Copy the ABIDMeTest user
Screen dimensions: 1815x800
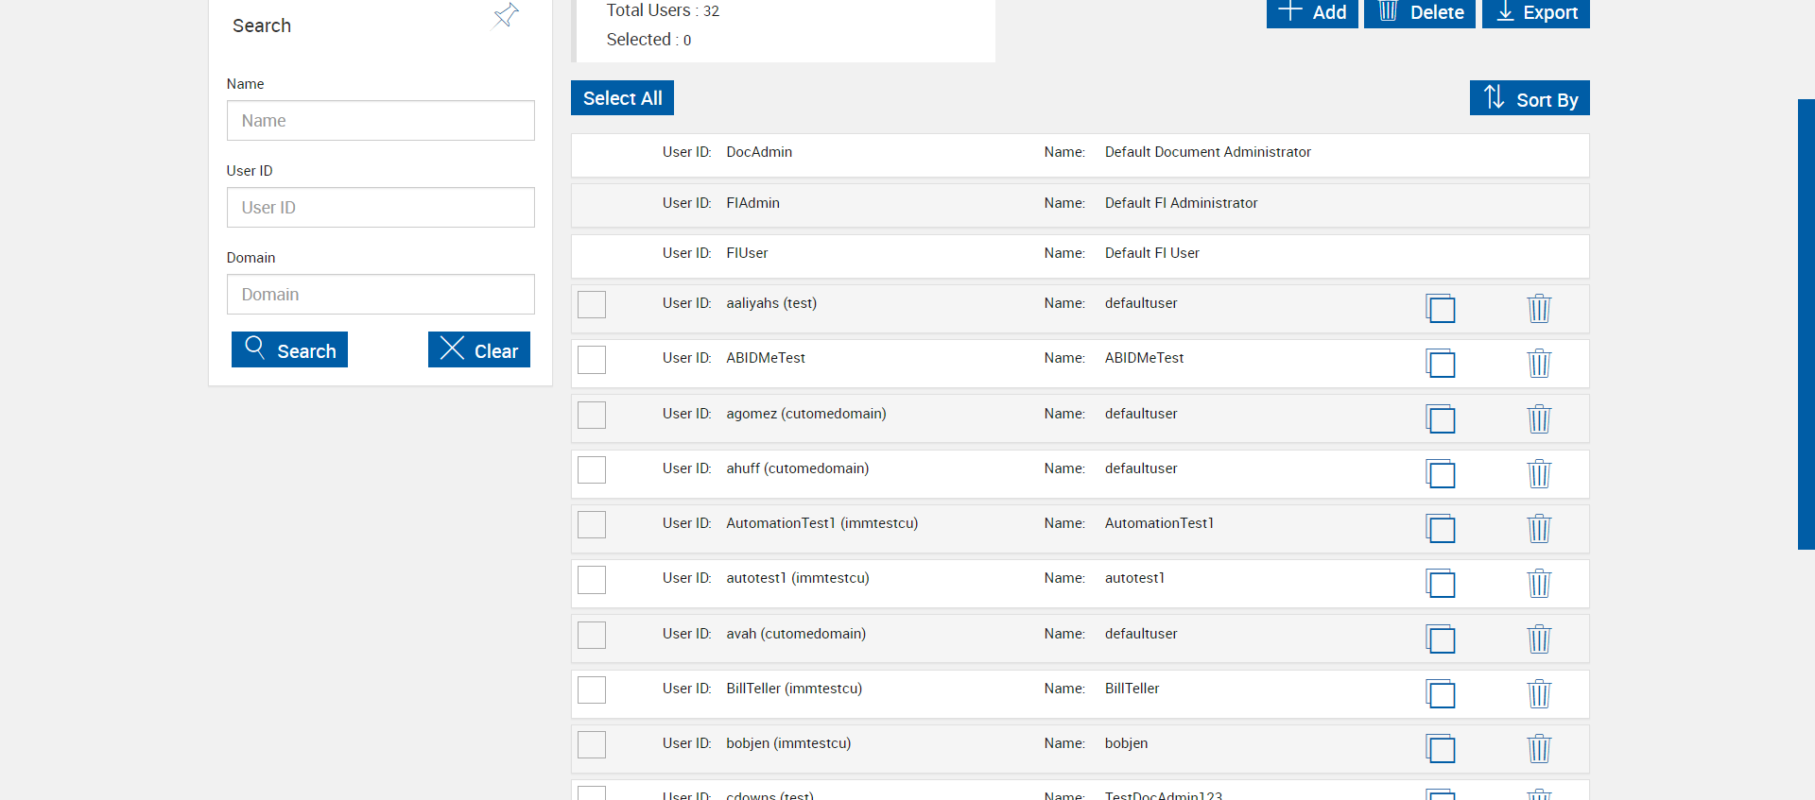[1441, 363]
